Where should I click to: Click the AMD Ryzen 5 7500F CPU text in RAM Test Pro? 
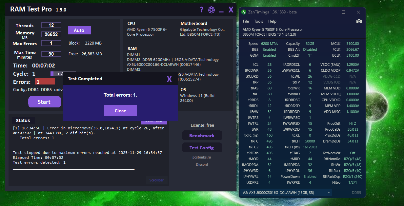tap(147, 32)
